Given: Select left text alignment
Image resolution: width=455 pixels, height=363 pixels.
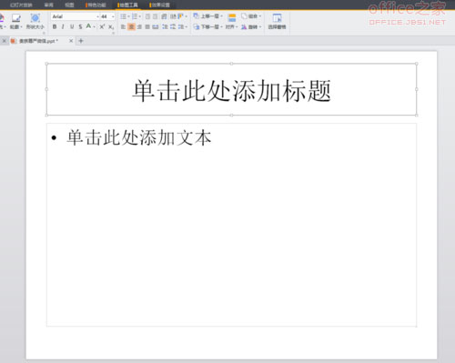Looking at the screenshot, I should coord(123,27).
